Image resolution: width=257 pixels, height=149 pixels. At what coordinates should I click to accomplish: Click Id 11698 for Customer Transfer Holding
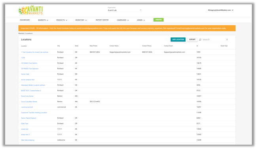pos(199,113)
